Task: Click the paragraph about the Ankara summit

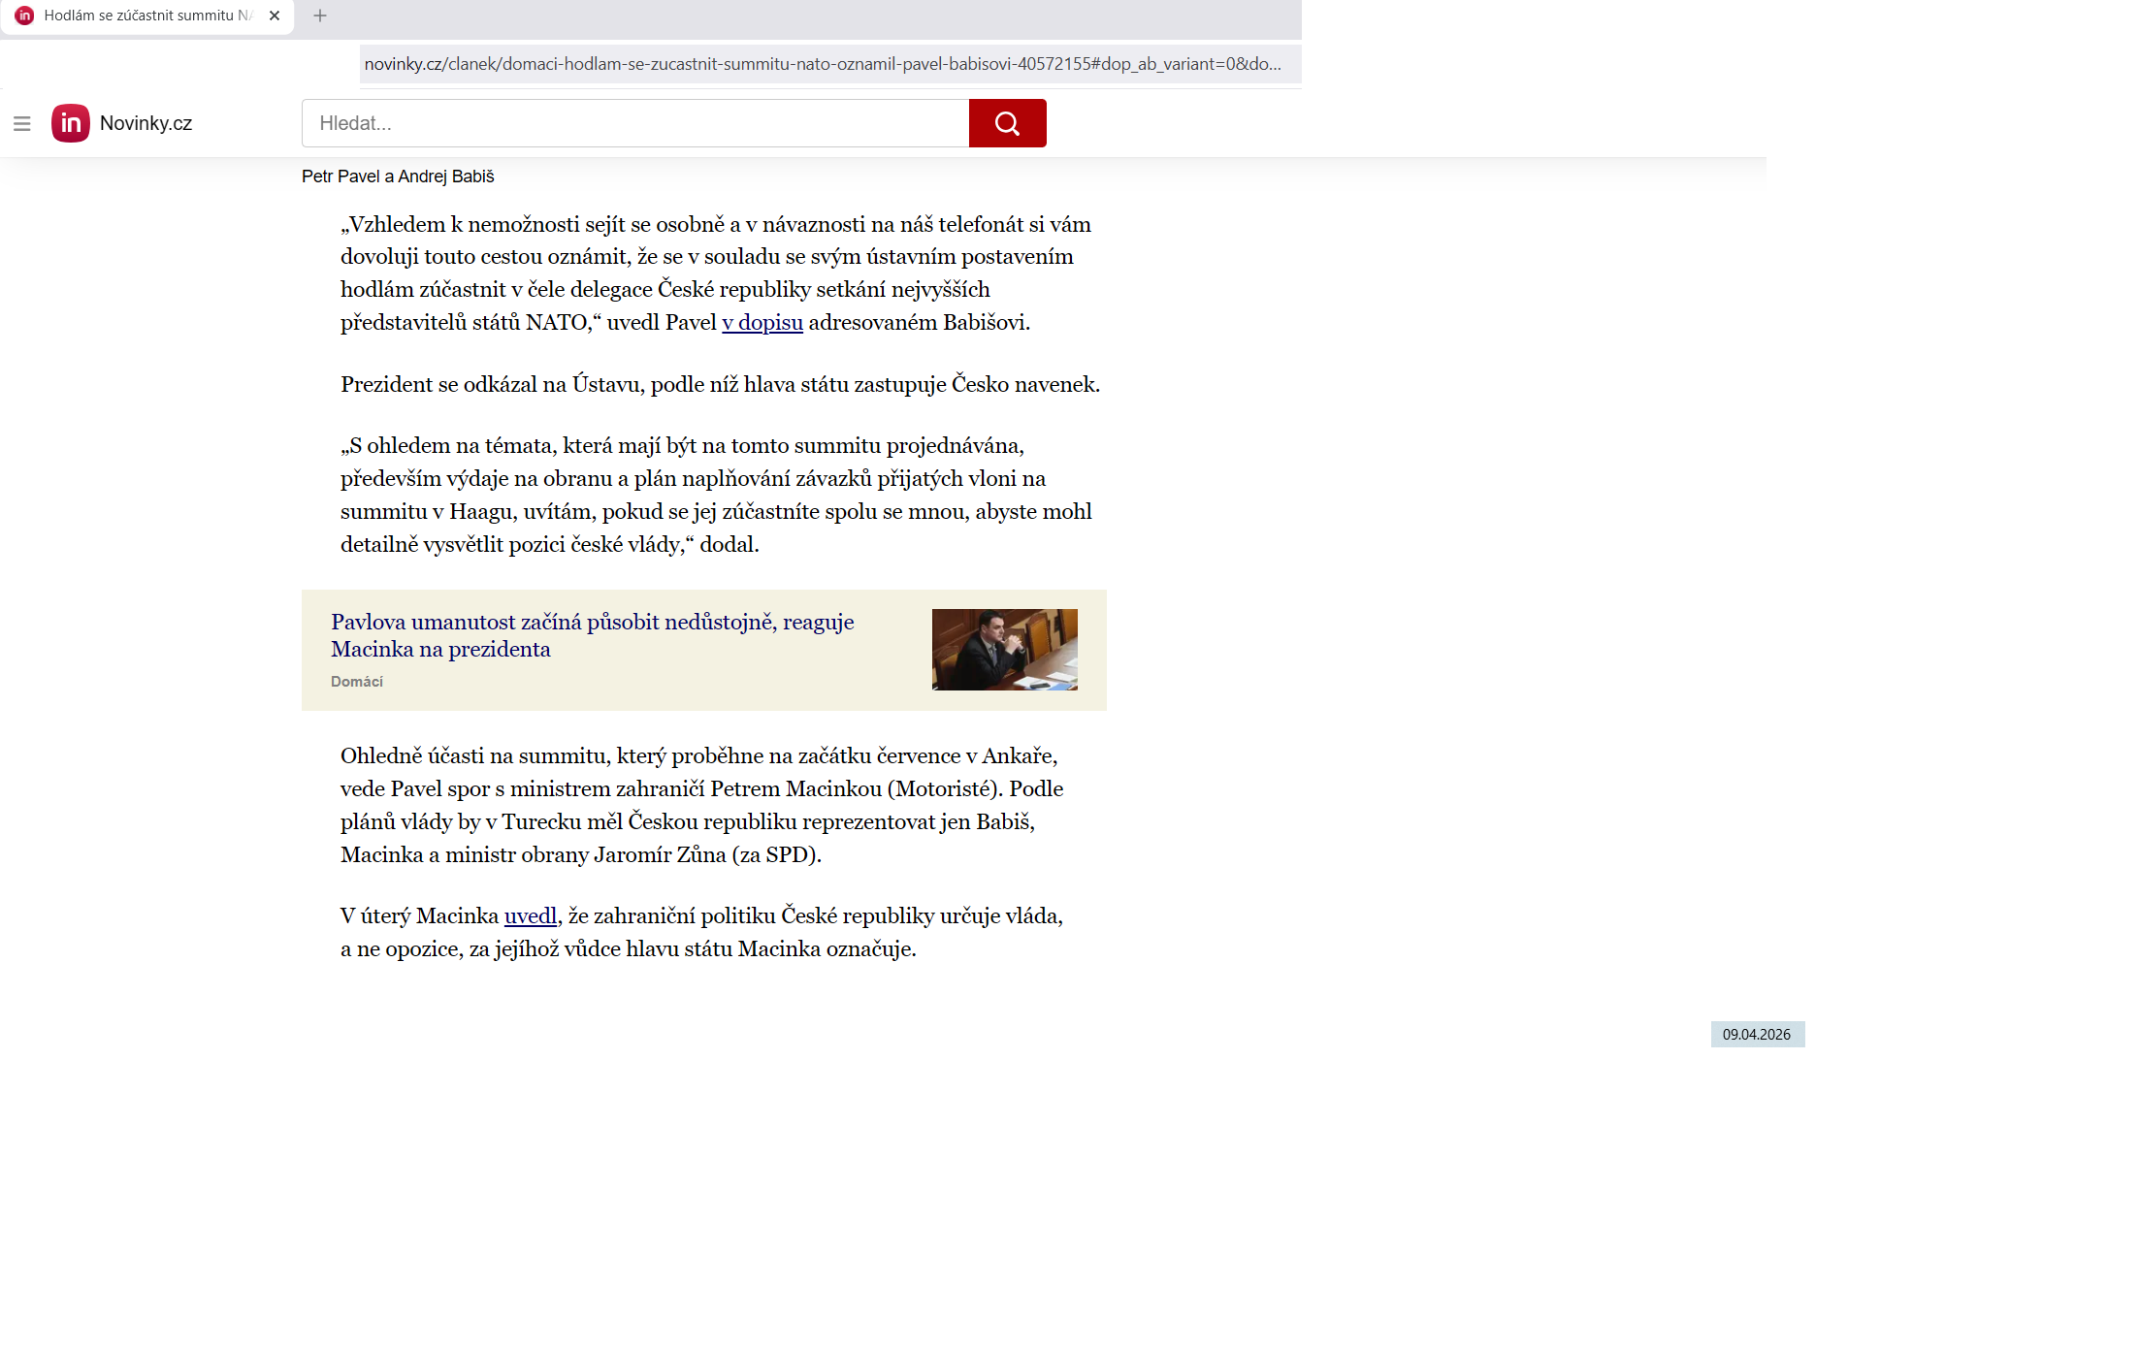Action: pos(701,805)
